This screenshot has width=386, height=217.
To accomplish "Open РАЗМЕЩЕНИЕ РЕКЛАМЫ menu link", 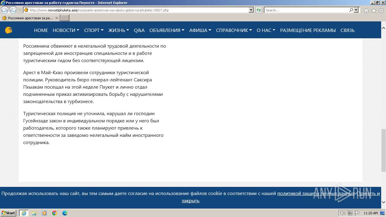I will tap(308, 30).
